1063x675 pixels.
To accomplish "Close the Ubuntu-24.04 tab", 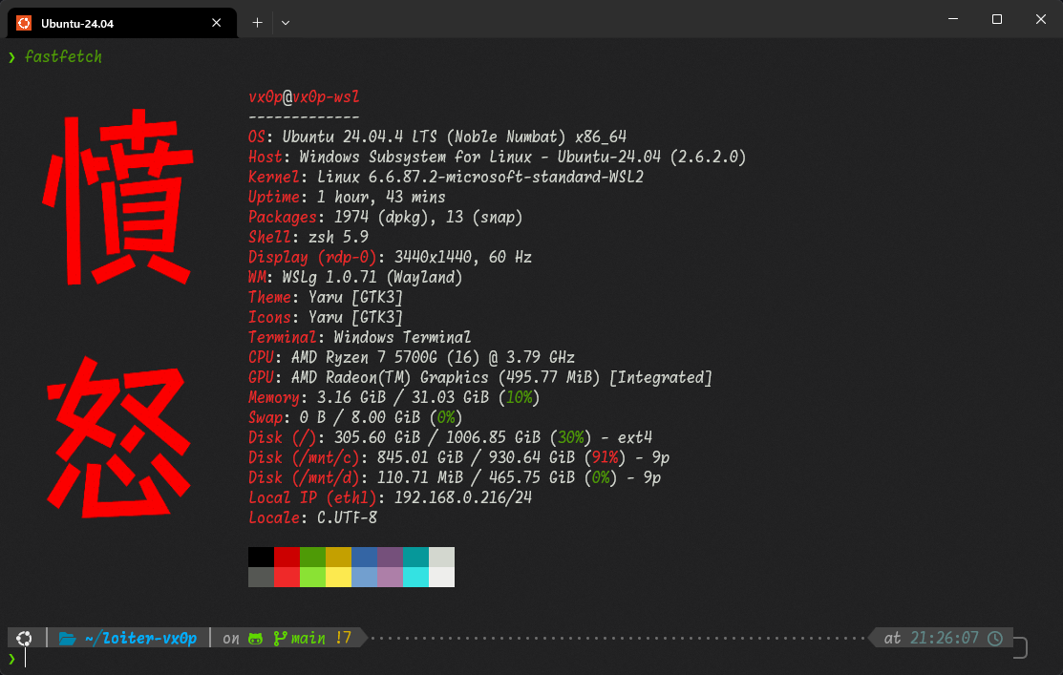I will coord(216,23).
